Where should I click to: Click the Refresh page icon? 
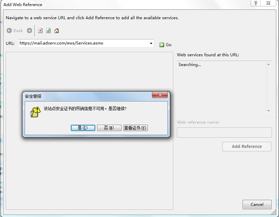click(x=49, y=31)
